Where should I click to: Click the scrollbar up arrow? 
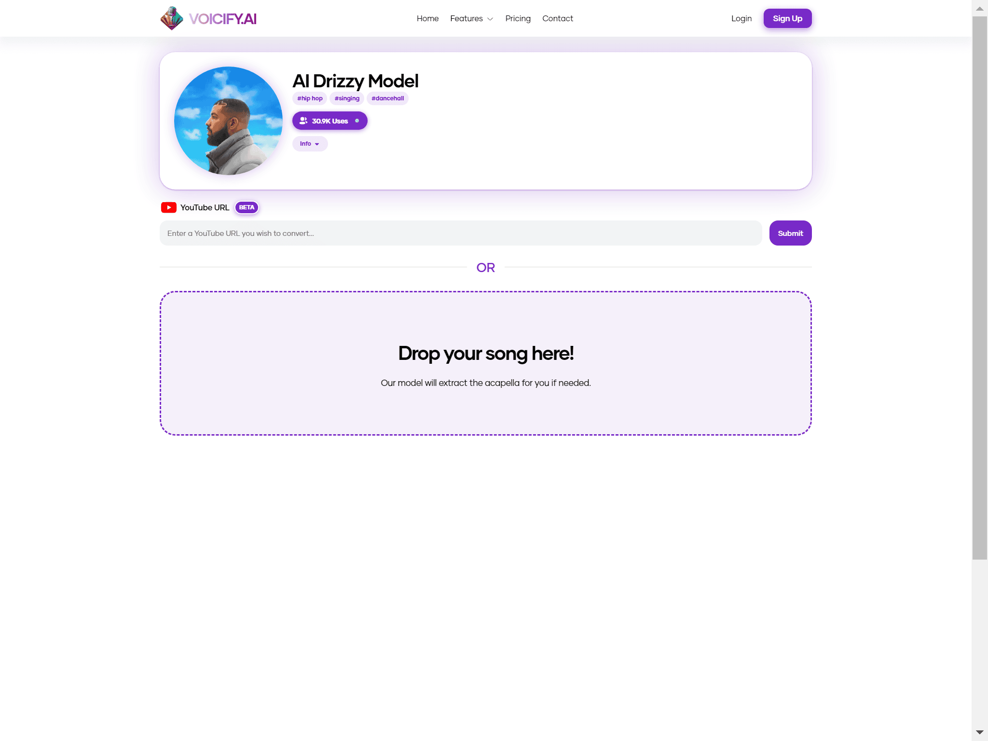coord(980,8)
